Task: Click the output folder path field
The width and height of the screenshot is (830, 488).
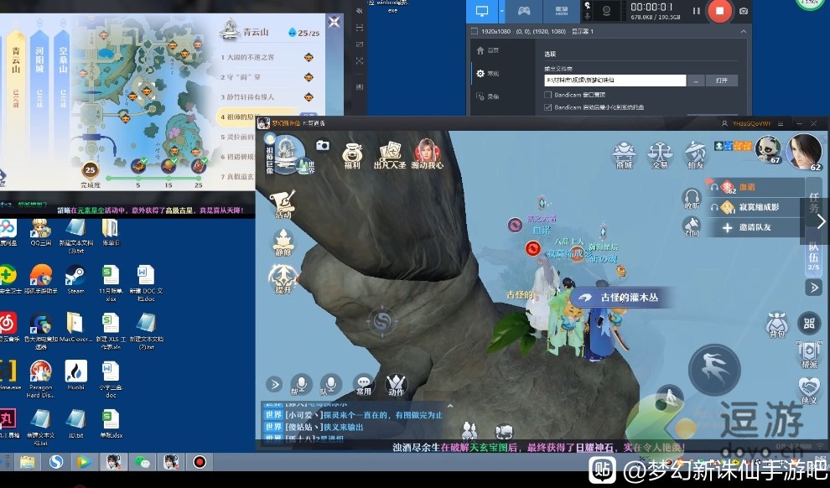Action: pos(615,80)
